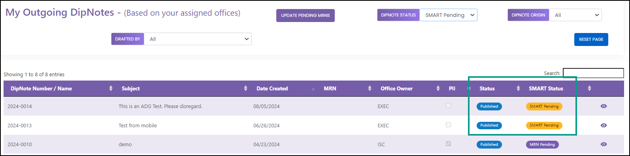Viewport: 630px width, 156px height.
Task: Expand the DipNote Origin dropdown
Action: (575, 15)
